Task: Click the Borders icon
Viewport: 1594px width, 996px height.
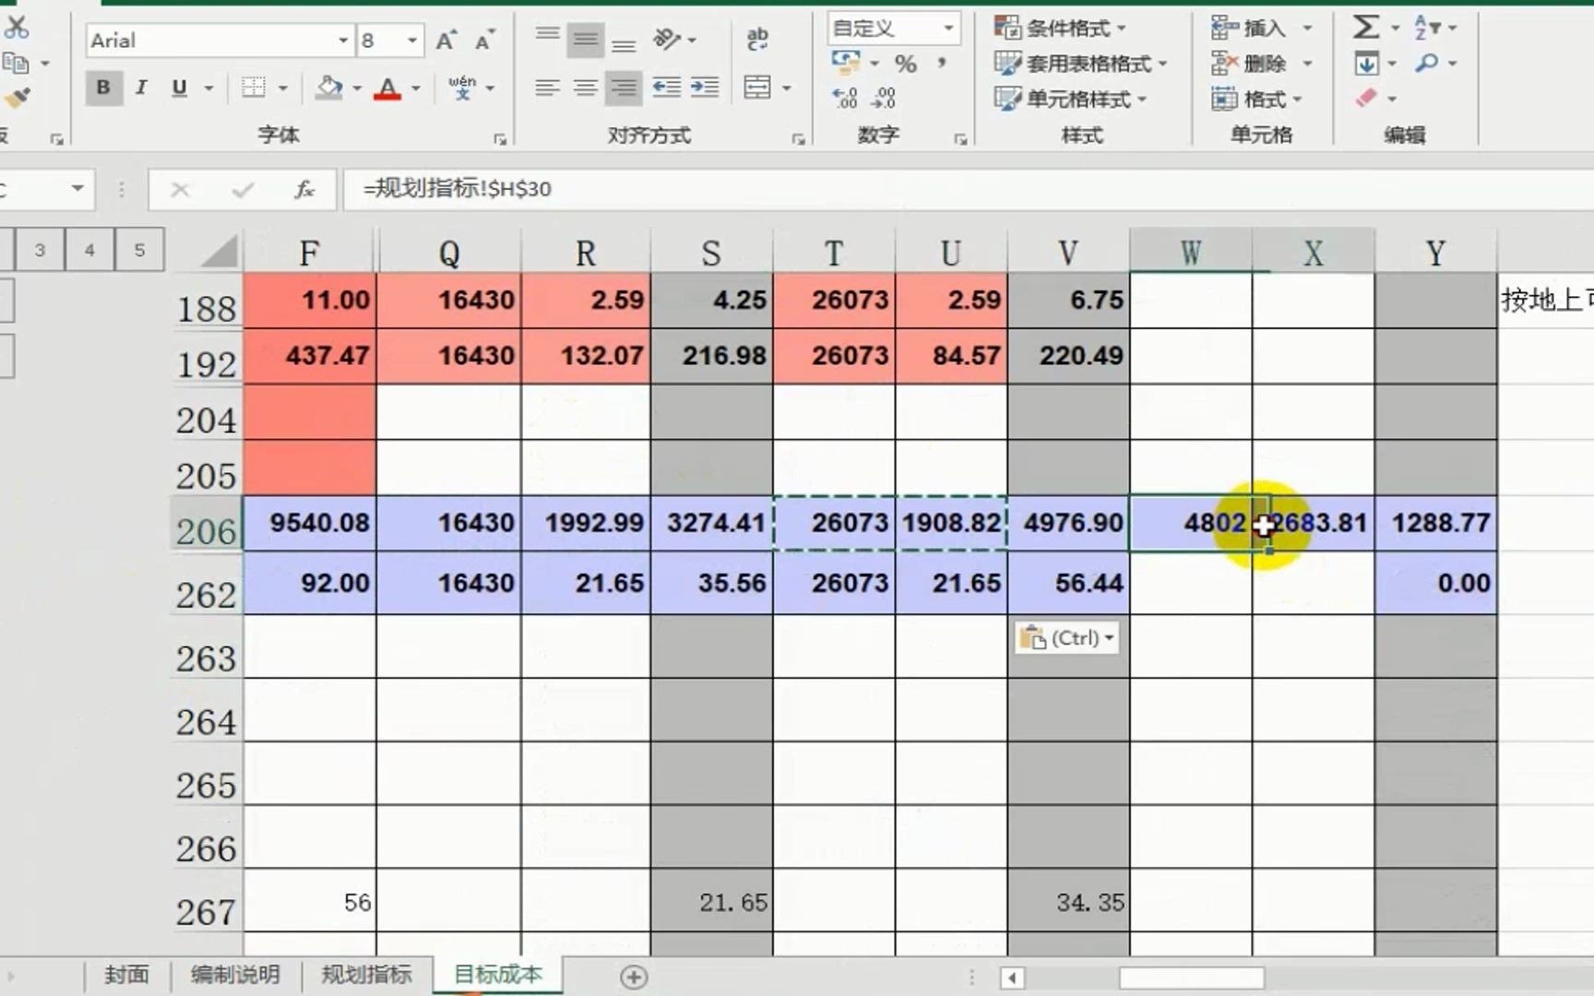Action: (x=254, y=88)
